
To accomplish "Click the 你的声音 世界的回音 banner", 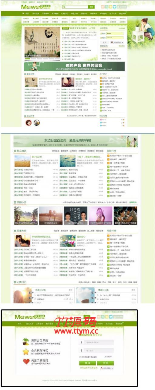I will pos(74,66).
